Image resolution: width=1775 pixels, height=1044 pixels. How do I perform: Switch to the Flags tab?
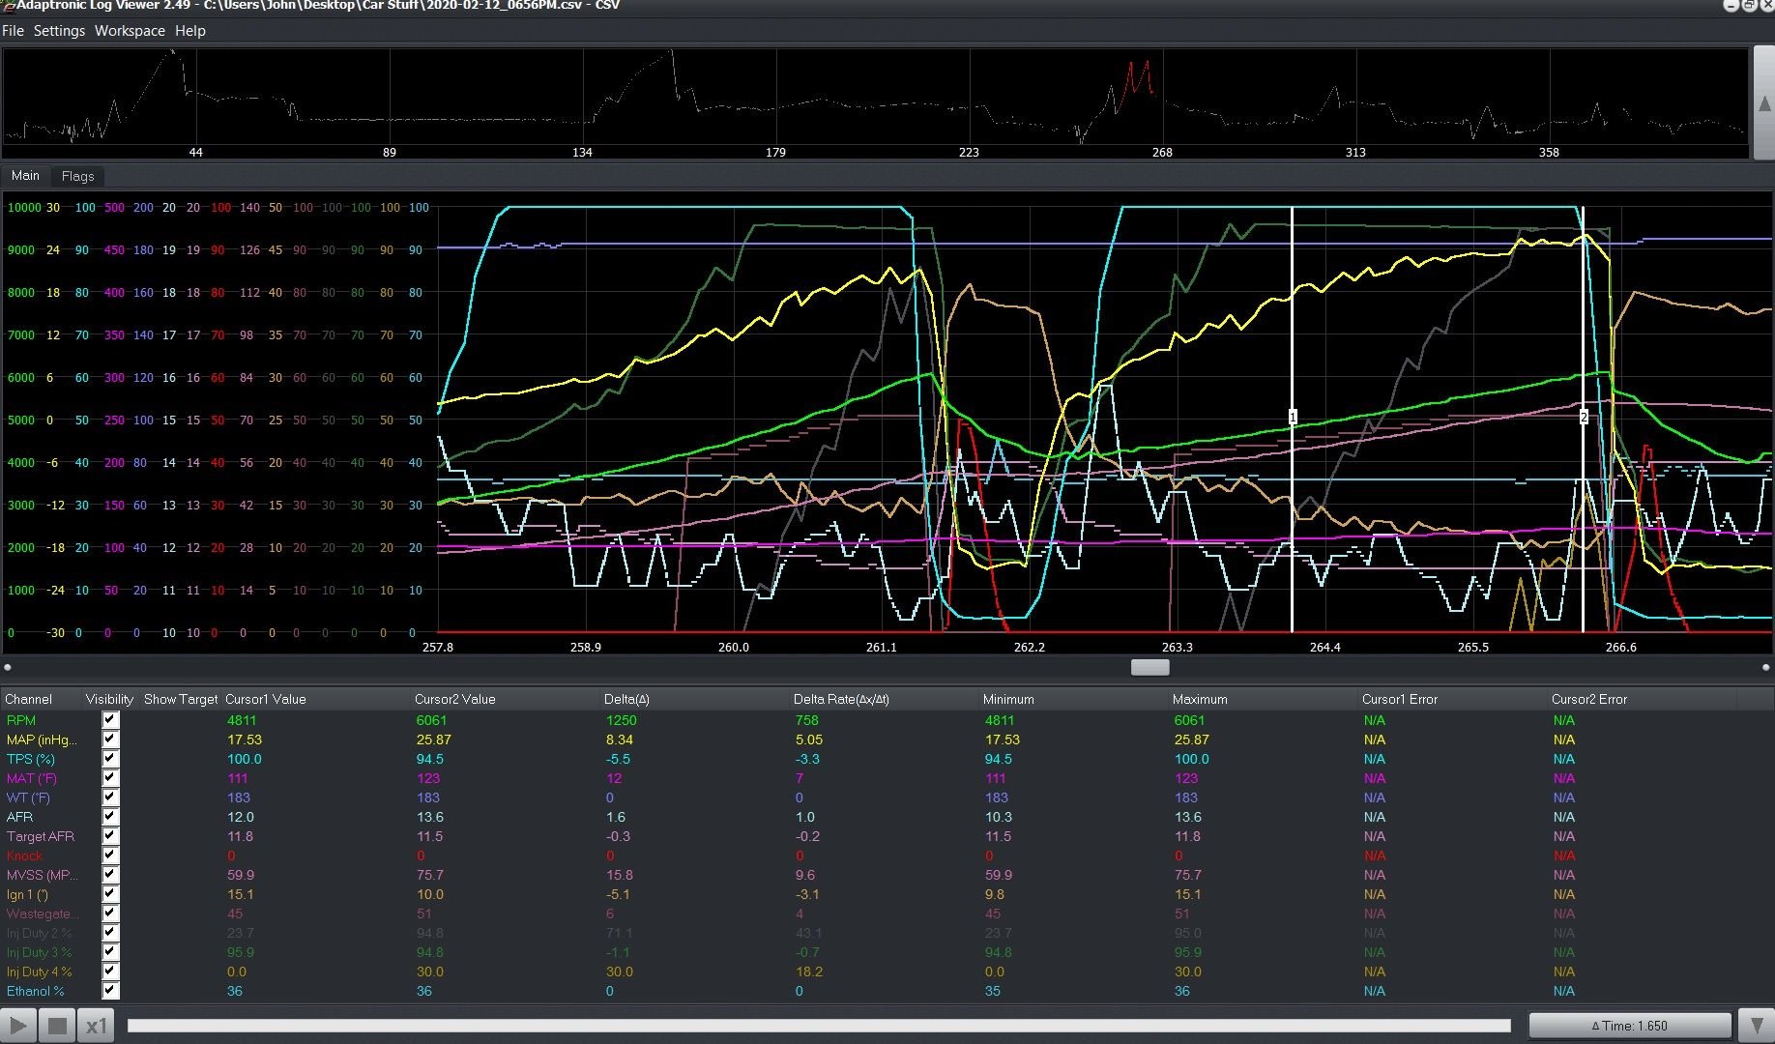click(77, 176)
